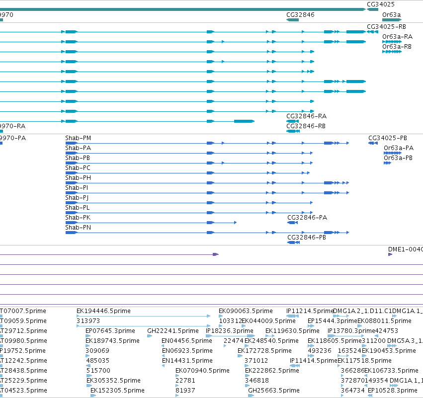The image size is (423, 398).
Task: Click the EK190453.5prime EST label
Action: point(389,351)
